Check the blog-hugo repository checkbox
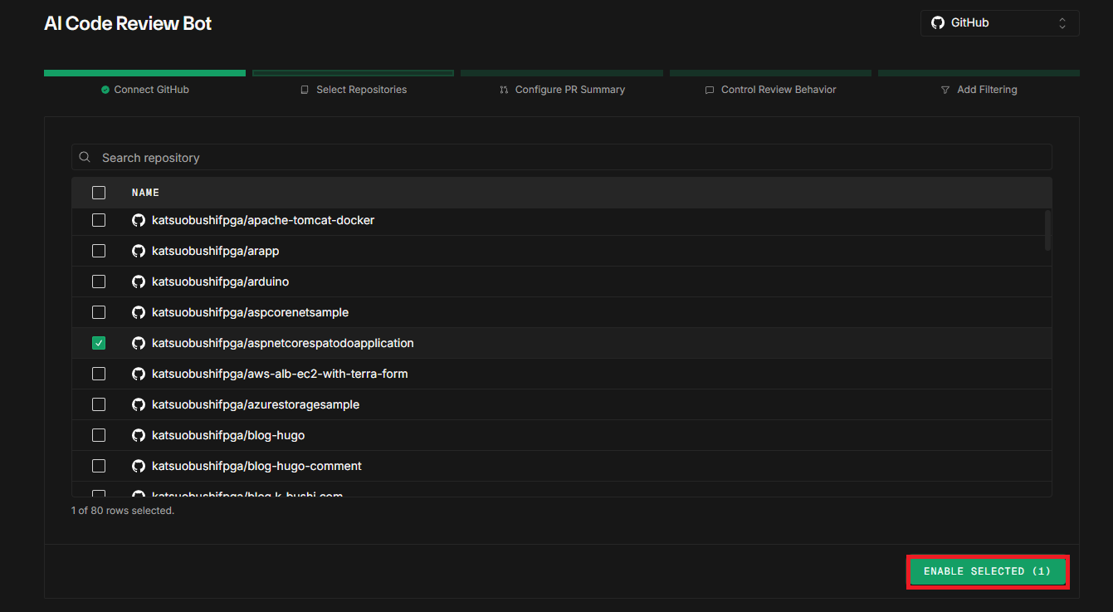The height and width of the screenshot is (612, 1113). click(99, 435)
